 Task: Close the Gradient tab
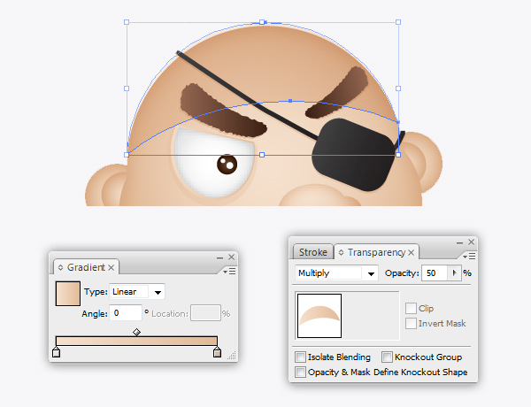click(112, 267)
